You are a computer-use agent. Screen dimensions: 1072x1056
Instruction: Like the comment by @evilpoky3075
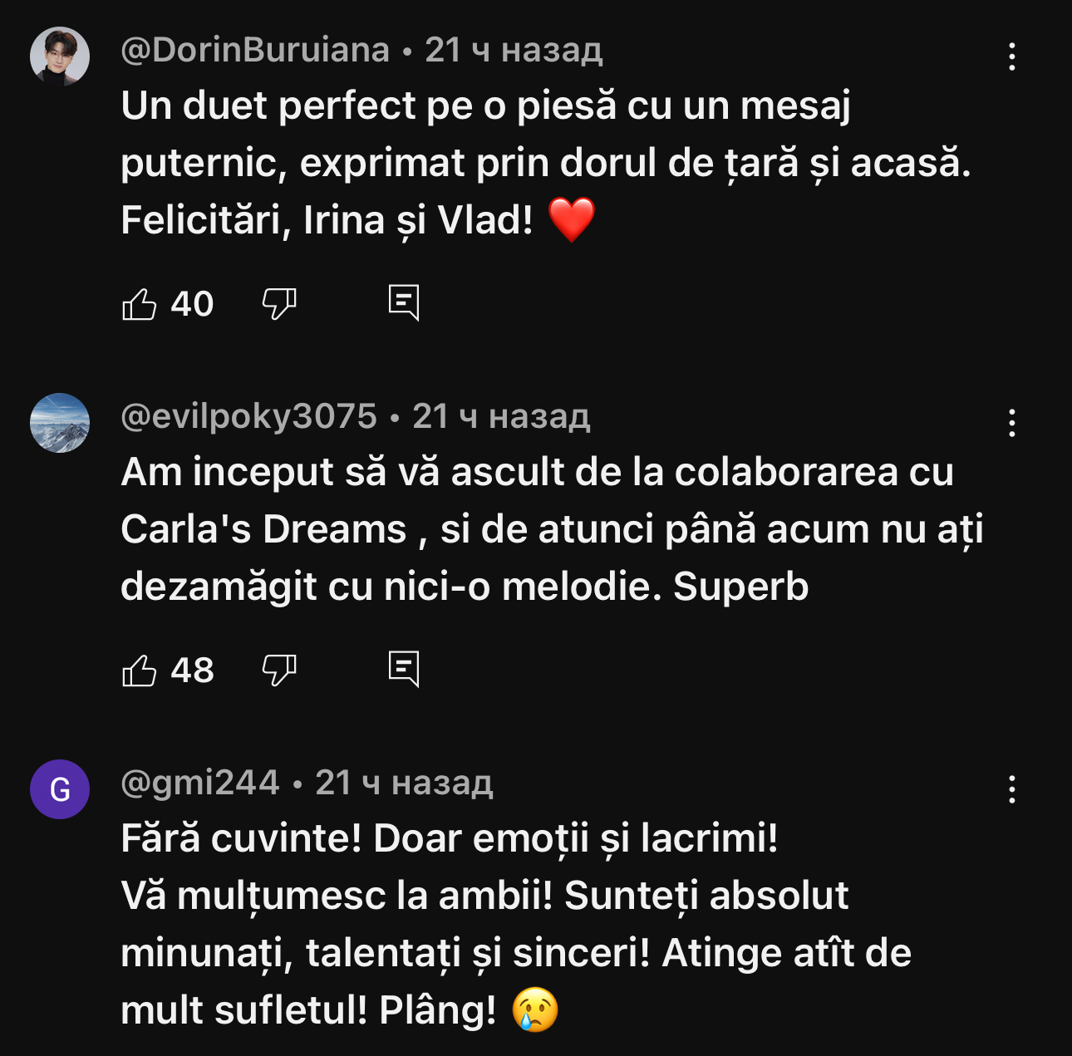(140, 670)
